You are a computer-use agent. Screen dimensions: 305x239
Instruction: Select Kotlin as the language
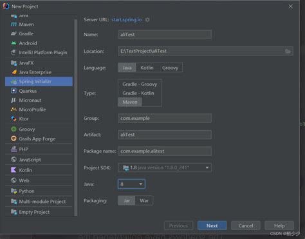click(x=147, y=68)
